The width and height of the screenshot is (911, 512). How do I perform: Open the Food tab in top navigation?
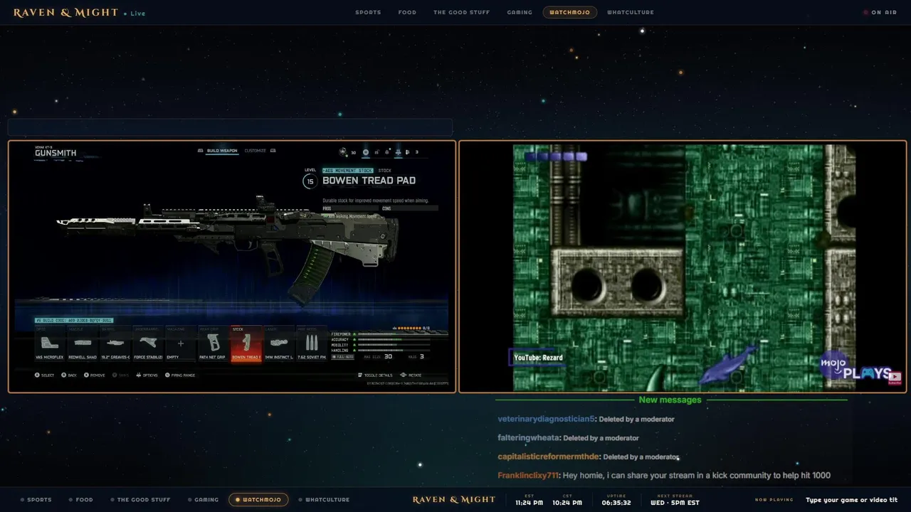pos(407,12)
